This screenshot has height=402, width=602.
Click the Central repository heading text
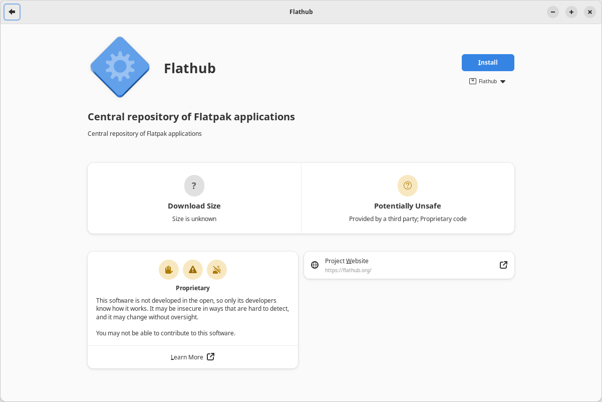(191, 116)
